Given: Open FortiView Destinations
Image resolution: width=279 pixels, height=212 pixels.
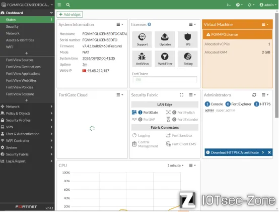Looking at the screenshot, I should point(23,67).
